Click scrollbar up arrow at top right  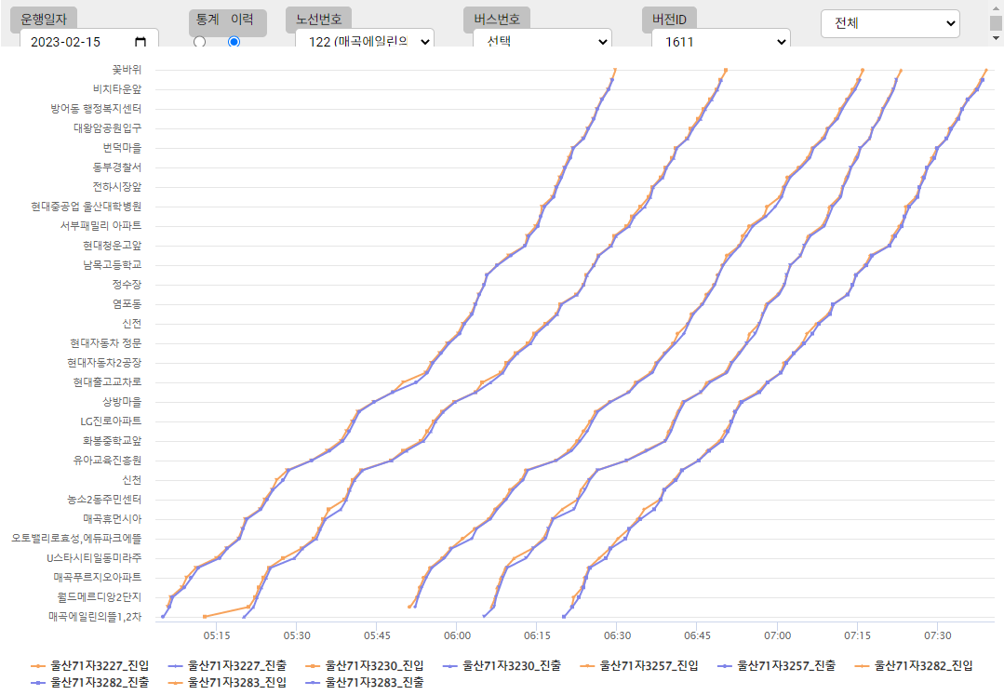(x=996, y=7)
